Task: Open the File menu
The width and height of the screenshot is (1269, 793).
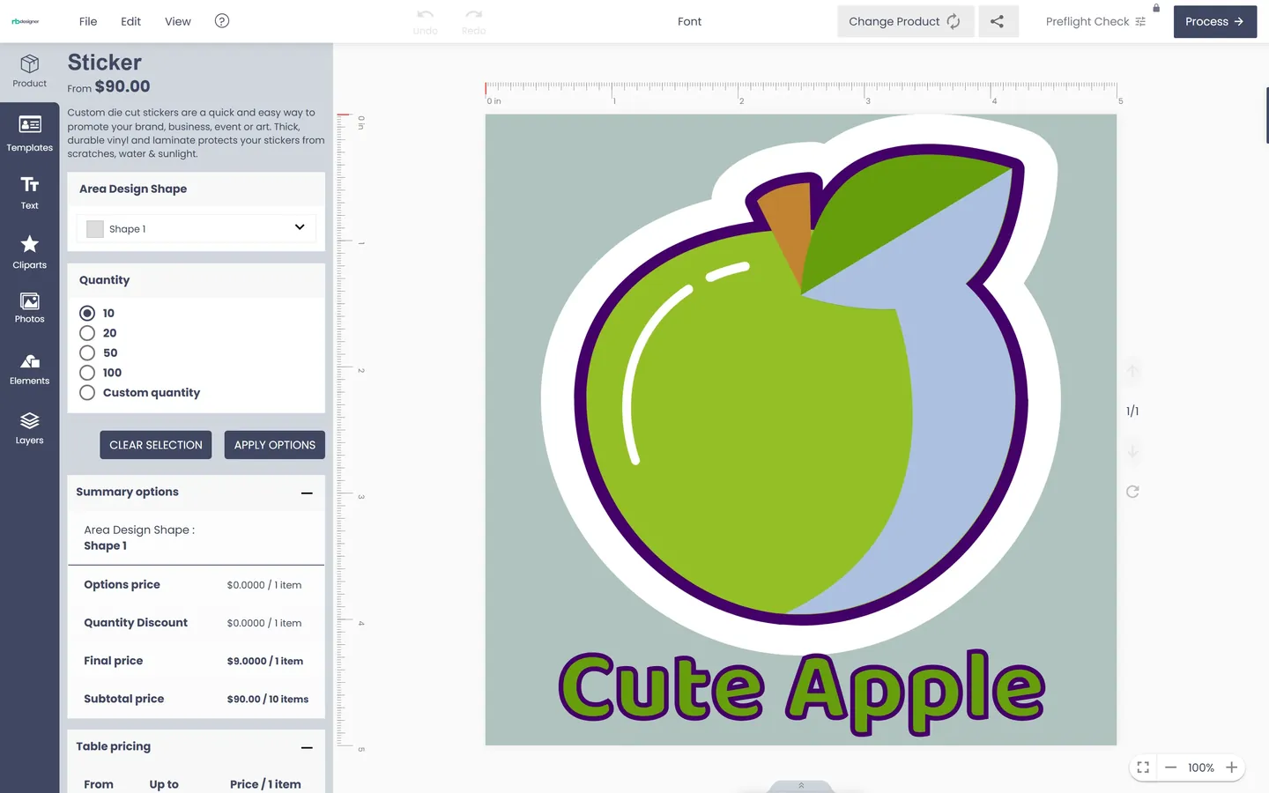Action: (88, 21)
